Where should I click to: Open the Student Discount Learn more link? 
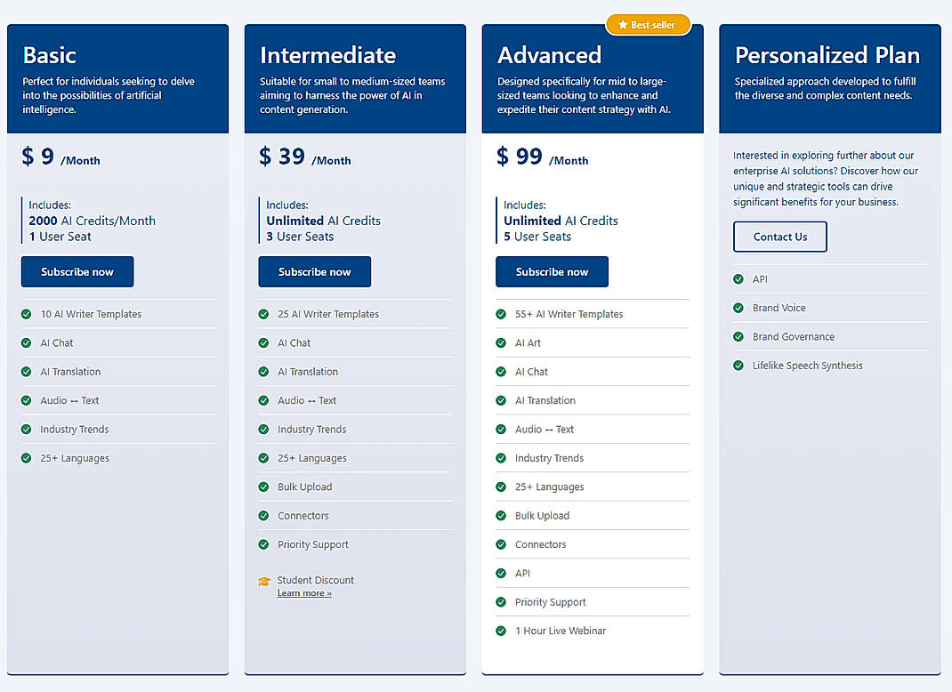[305, 592]
